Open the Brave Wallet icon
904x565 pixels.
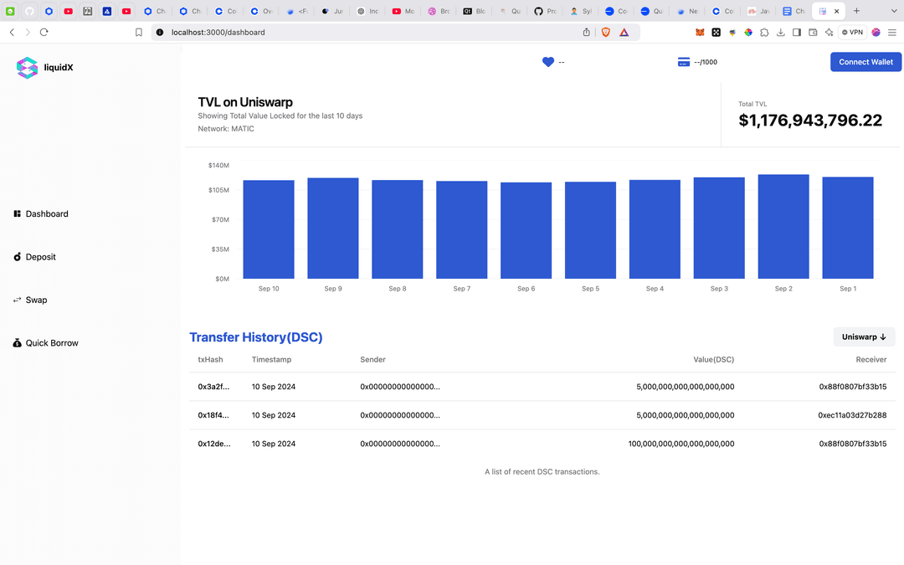(x=812, y=32)
